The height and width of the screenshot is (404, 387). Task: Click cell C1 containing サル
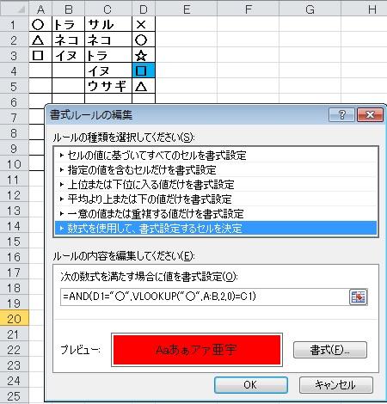click(x=108, y=24)
